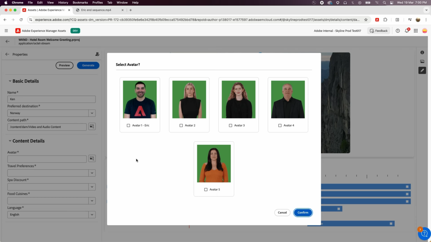Click the Confirm button

[x=303, y=213]
